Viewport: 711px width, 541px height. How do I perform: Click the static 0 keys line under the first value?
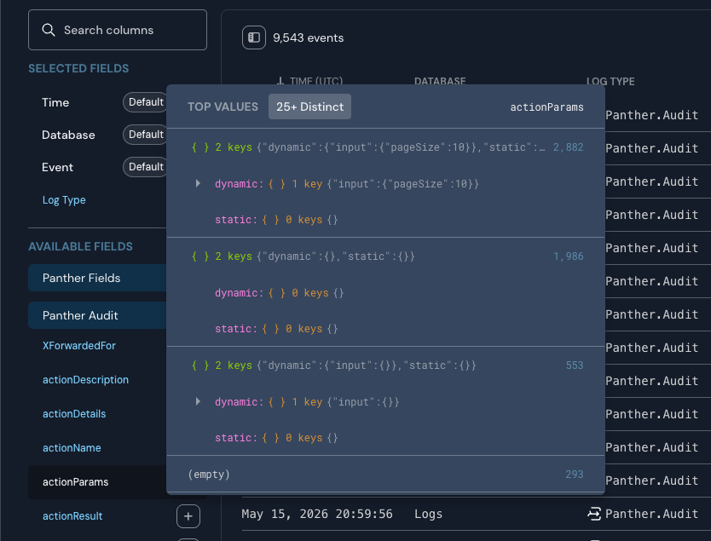[x=276, y=220]
